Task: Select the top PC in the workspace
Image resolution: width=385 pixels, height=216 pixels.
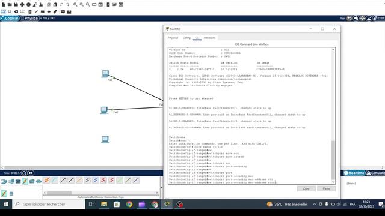Action: (x=105, y=74)
